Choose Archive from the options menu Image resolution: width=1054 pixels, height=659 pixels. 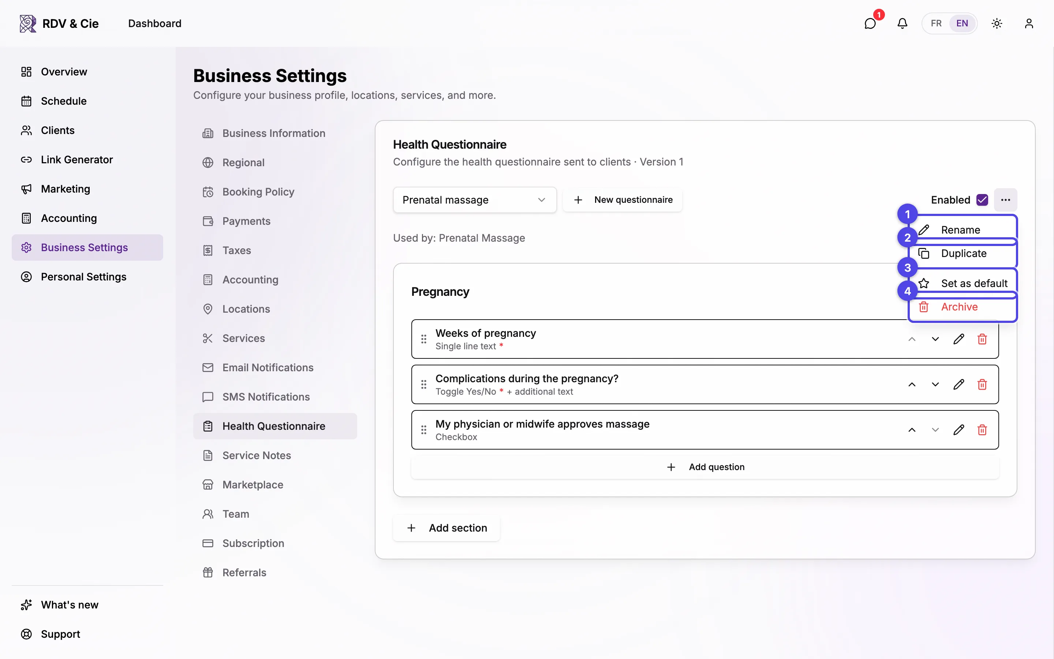click(963, 307)
